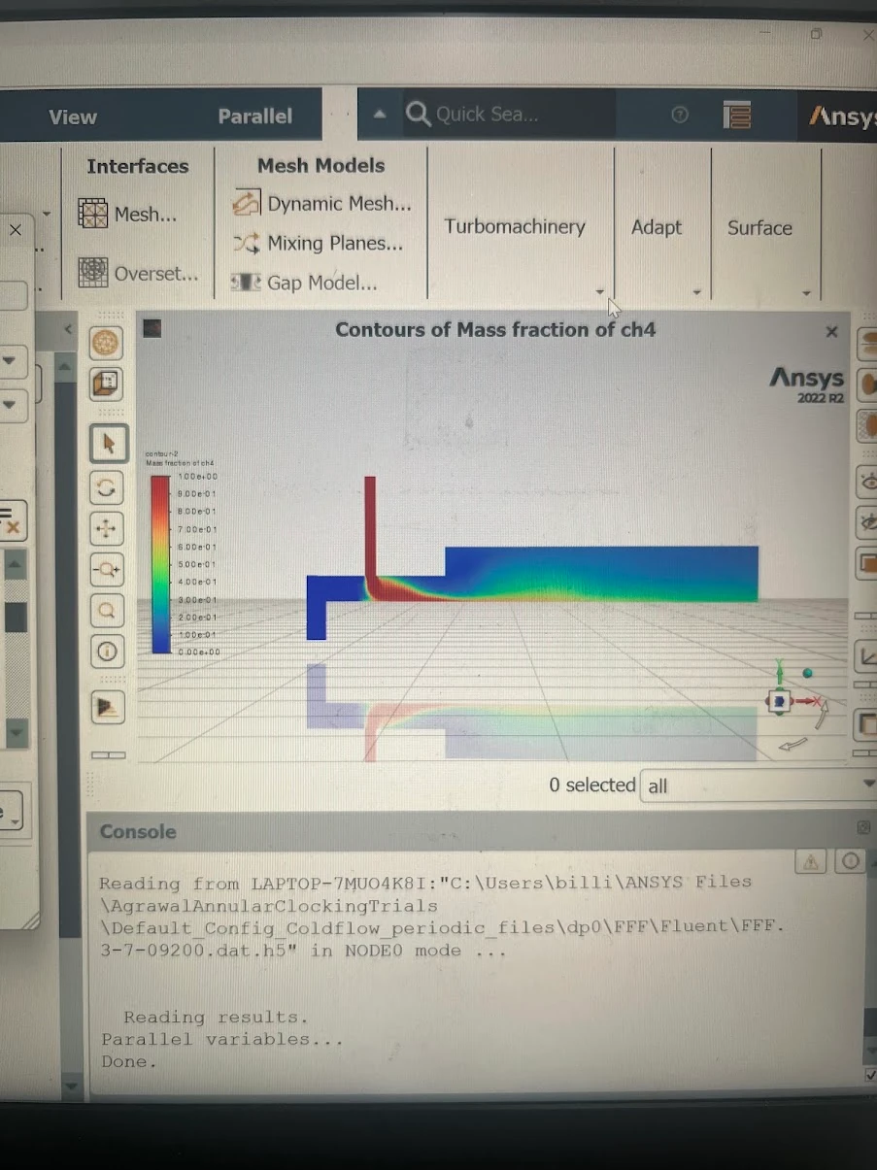Close the Contours of Mass fraction window
This screenshot has height=1170, width=877.
[x=831, y=332]
